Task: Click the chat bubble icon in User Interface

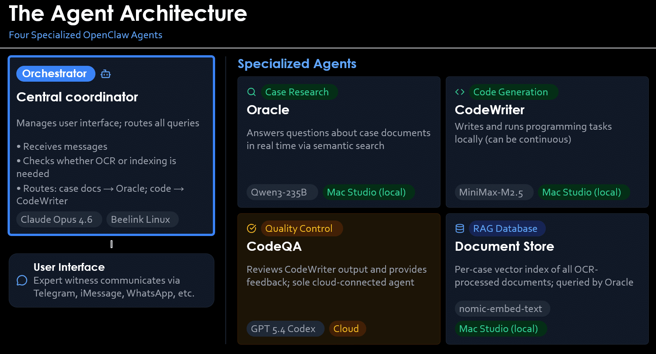Action: (22, 280)
